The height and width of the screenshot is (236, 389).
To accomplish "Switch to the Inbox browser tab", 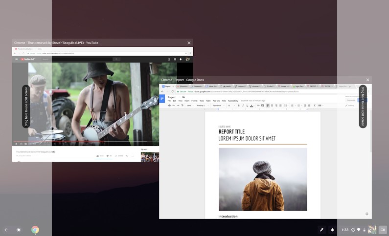I will [212, 86].
